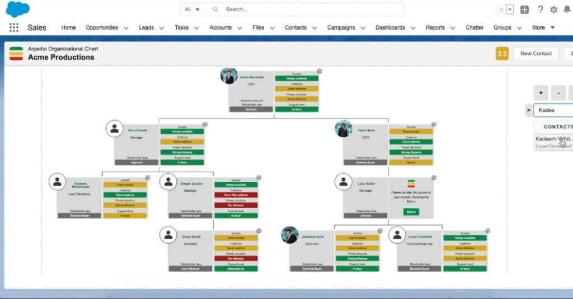Click Lucy Sadler's avatar placeholder
The width and height of the screenshot is (573, 299).
[344, 182]
